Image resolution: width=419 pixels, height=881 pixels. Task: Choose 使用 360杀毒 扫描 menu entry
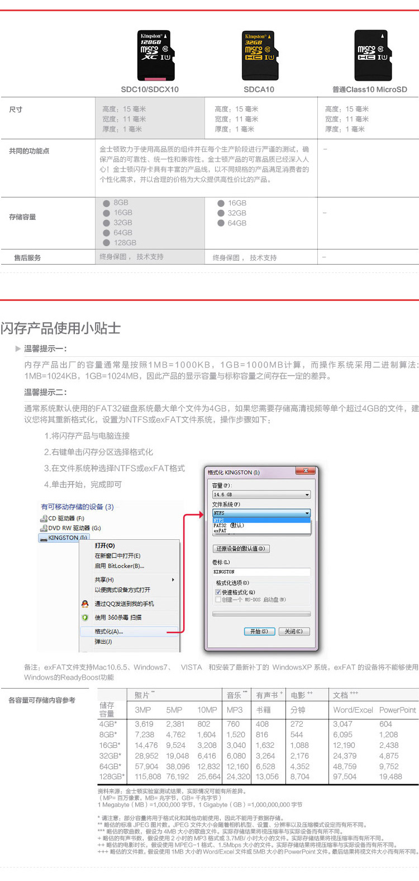pos(118,618)
